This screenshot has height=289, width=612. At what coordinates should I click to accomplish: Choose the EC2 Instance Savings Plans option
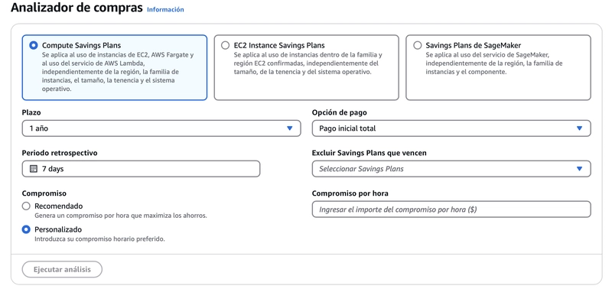coord(225,45)
